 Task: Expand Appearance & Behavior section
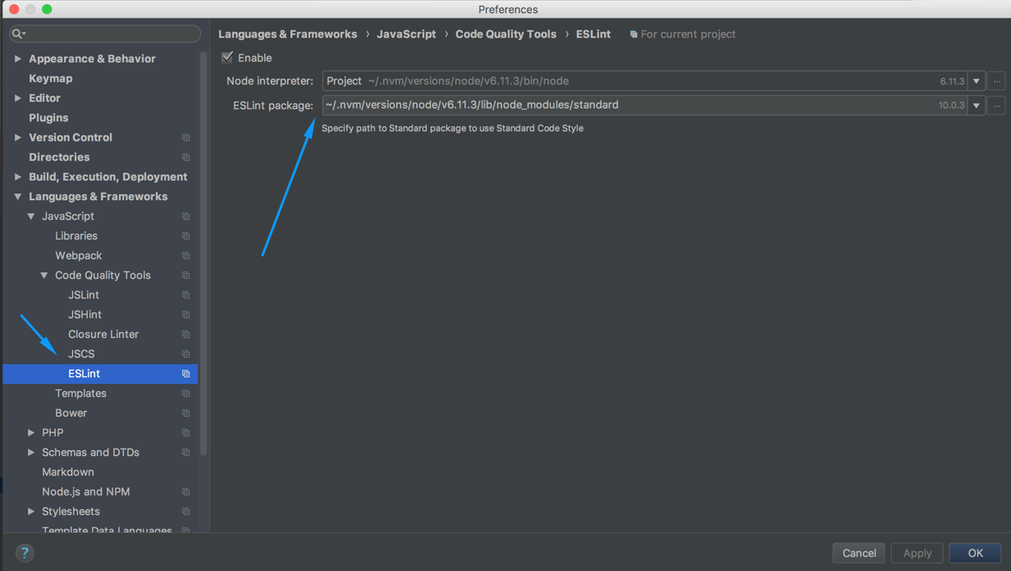click(x=18, y=59)
